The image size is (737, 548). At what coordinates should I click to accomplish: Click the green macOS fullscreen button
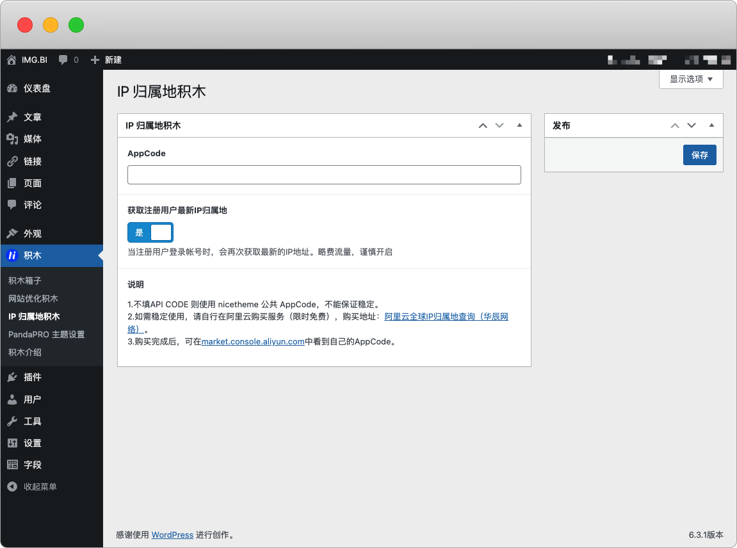tap(76, 25)
